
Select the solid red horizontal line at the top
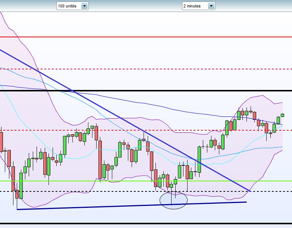point(146,37)
